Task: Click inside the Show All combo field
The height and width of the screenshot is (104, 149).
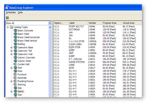Action: pyautogui.click(x=27, y=23)
